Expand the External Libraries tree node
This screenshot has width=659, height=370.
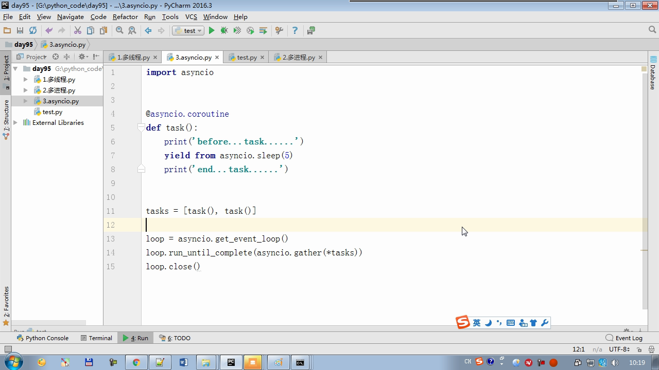point(15,123)
